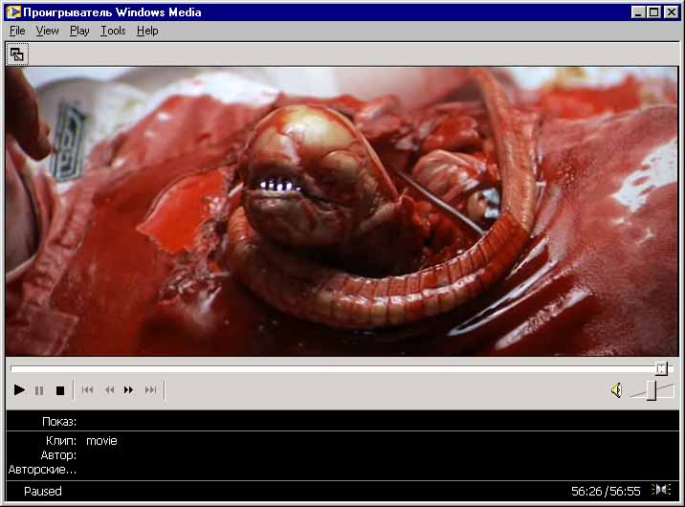Image resolution: width=685 pixels, height=507 pixels.
Task: Click the Rewind button
Action: pyautogui.click(x=109, y=390)
